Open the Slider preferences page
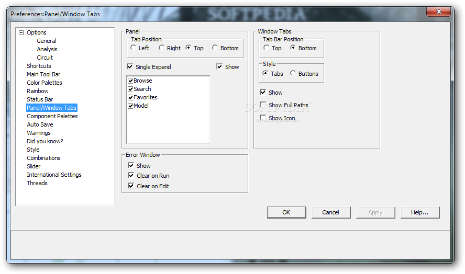The height and width of the screenshot is (274, 465). click(x=34, y=166)
